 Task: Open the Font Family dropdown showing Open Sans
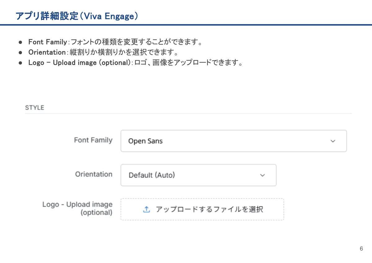[233, 141]
